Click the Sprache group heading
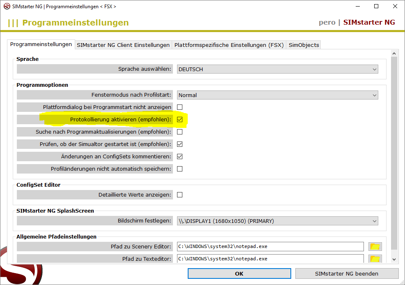This screenshot has height=285, width=405. tap(28, 59)
